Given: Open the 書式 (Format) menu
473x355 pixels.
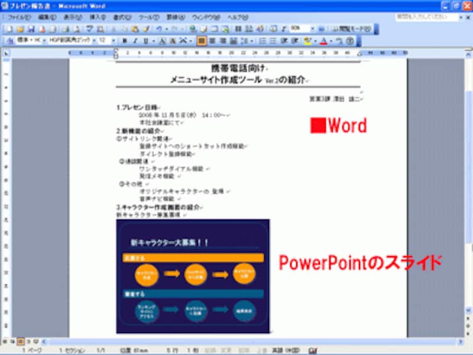Looking at the screenshot, I should pos(122,17).
